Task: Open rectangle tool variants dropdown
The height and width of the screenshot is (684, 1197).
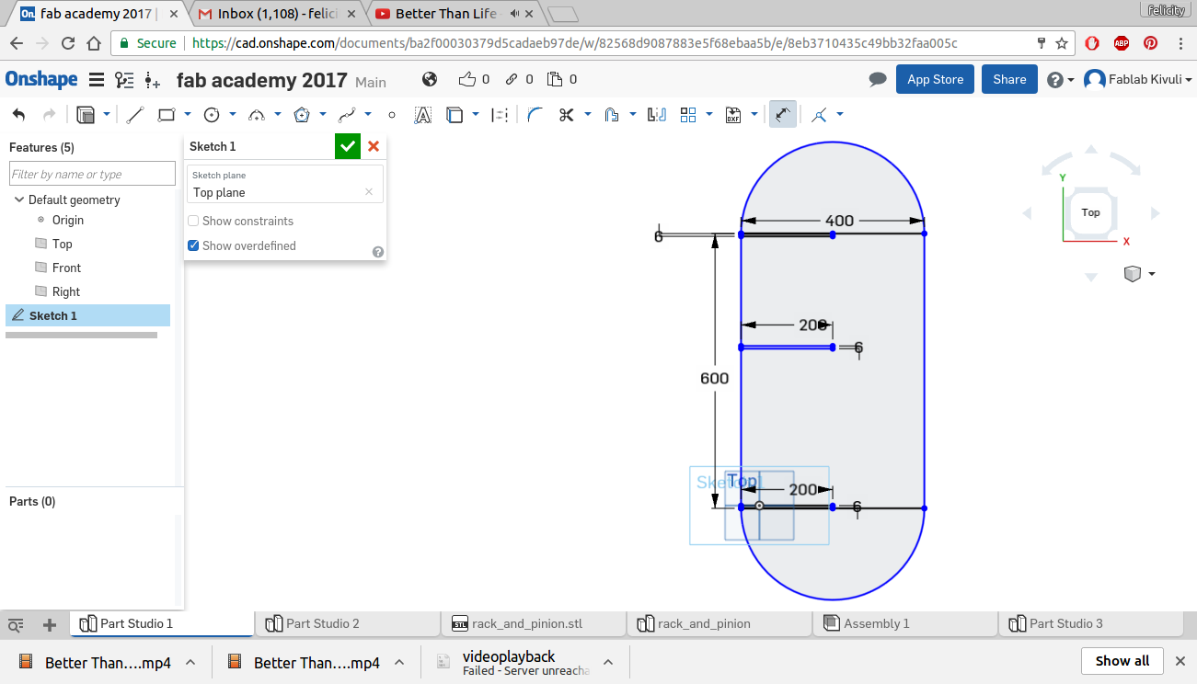Action: [188, 115]
